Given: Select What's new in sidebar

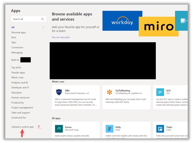Looking at the screenshot, I should (x=17, y=77).
